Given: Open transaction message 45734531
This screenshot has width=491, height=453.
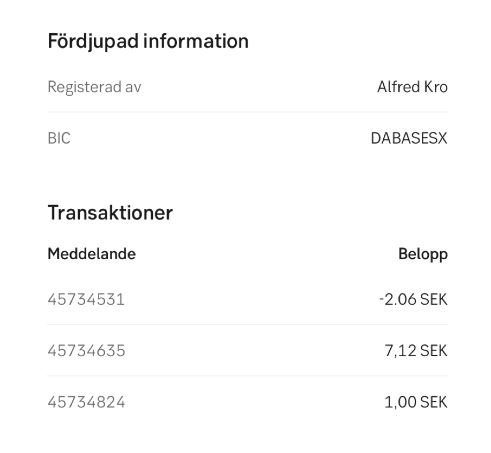Looking at the screenshot, I should click(x=86, y=299).
